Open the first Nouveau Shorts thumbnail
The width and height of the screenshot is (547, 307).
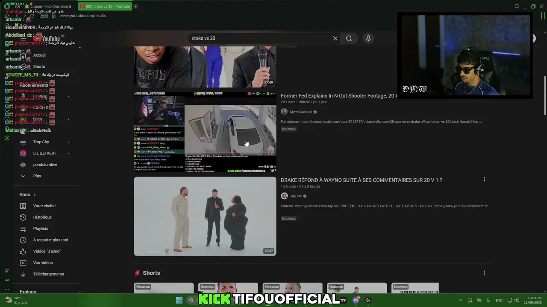coord(164,288)
